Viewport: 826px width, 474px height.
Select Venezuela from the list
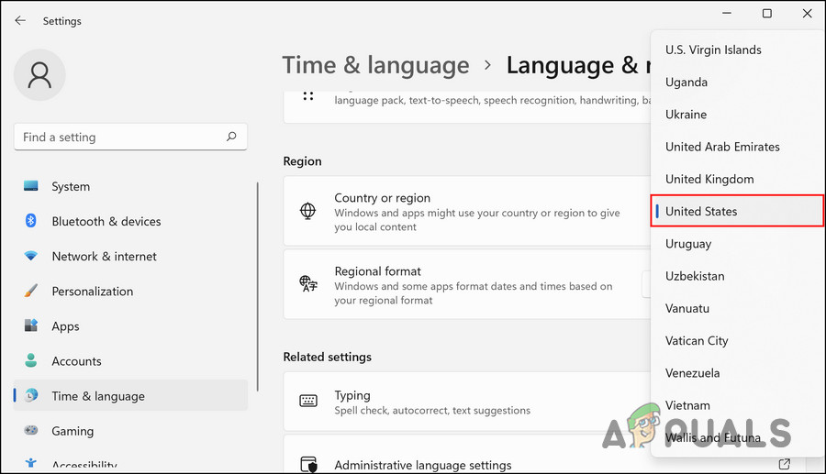738,373
